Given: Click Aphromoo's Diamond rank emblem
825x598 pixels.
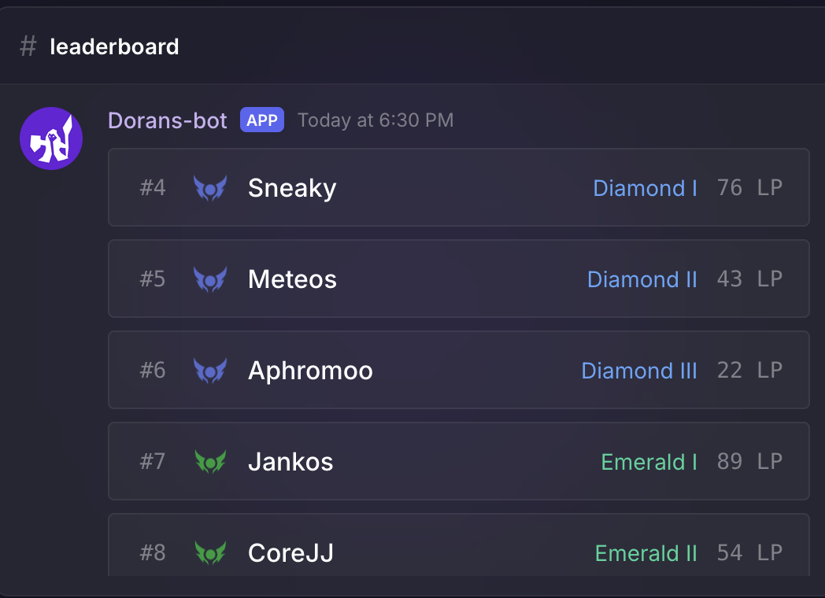Looking at the screenshot, I should [210, 371].
